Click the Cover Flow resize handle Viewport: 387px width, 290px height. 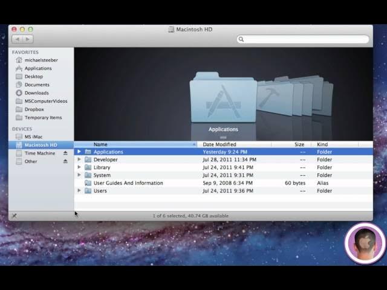click(x=223, y=137)
